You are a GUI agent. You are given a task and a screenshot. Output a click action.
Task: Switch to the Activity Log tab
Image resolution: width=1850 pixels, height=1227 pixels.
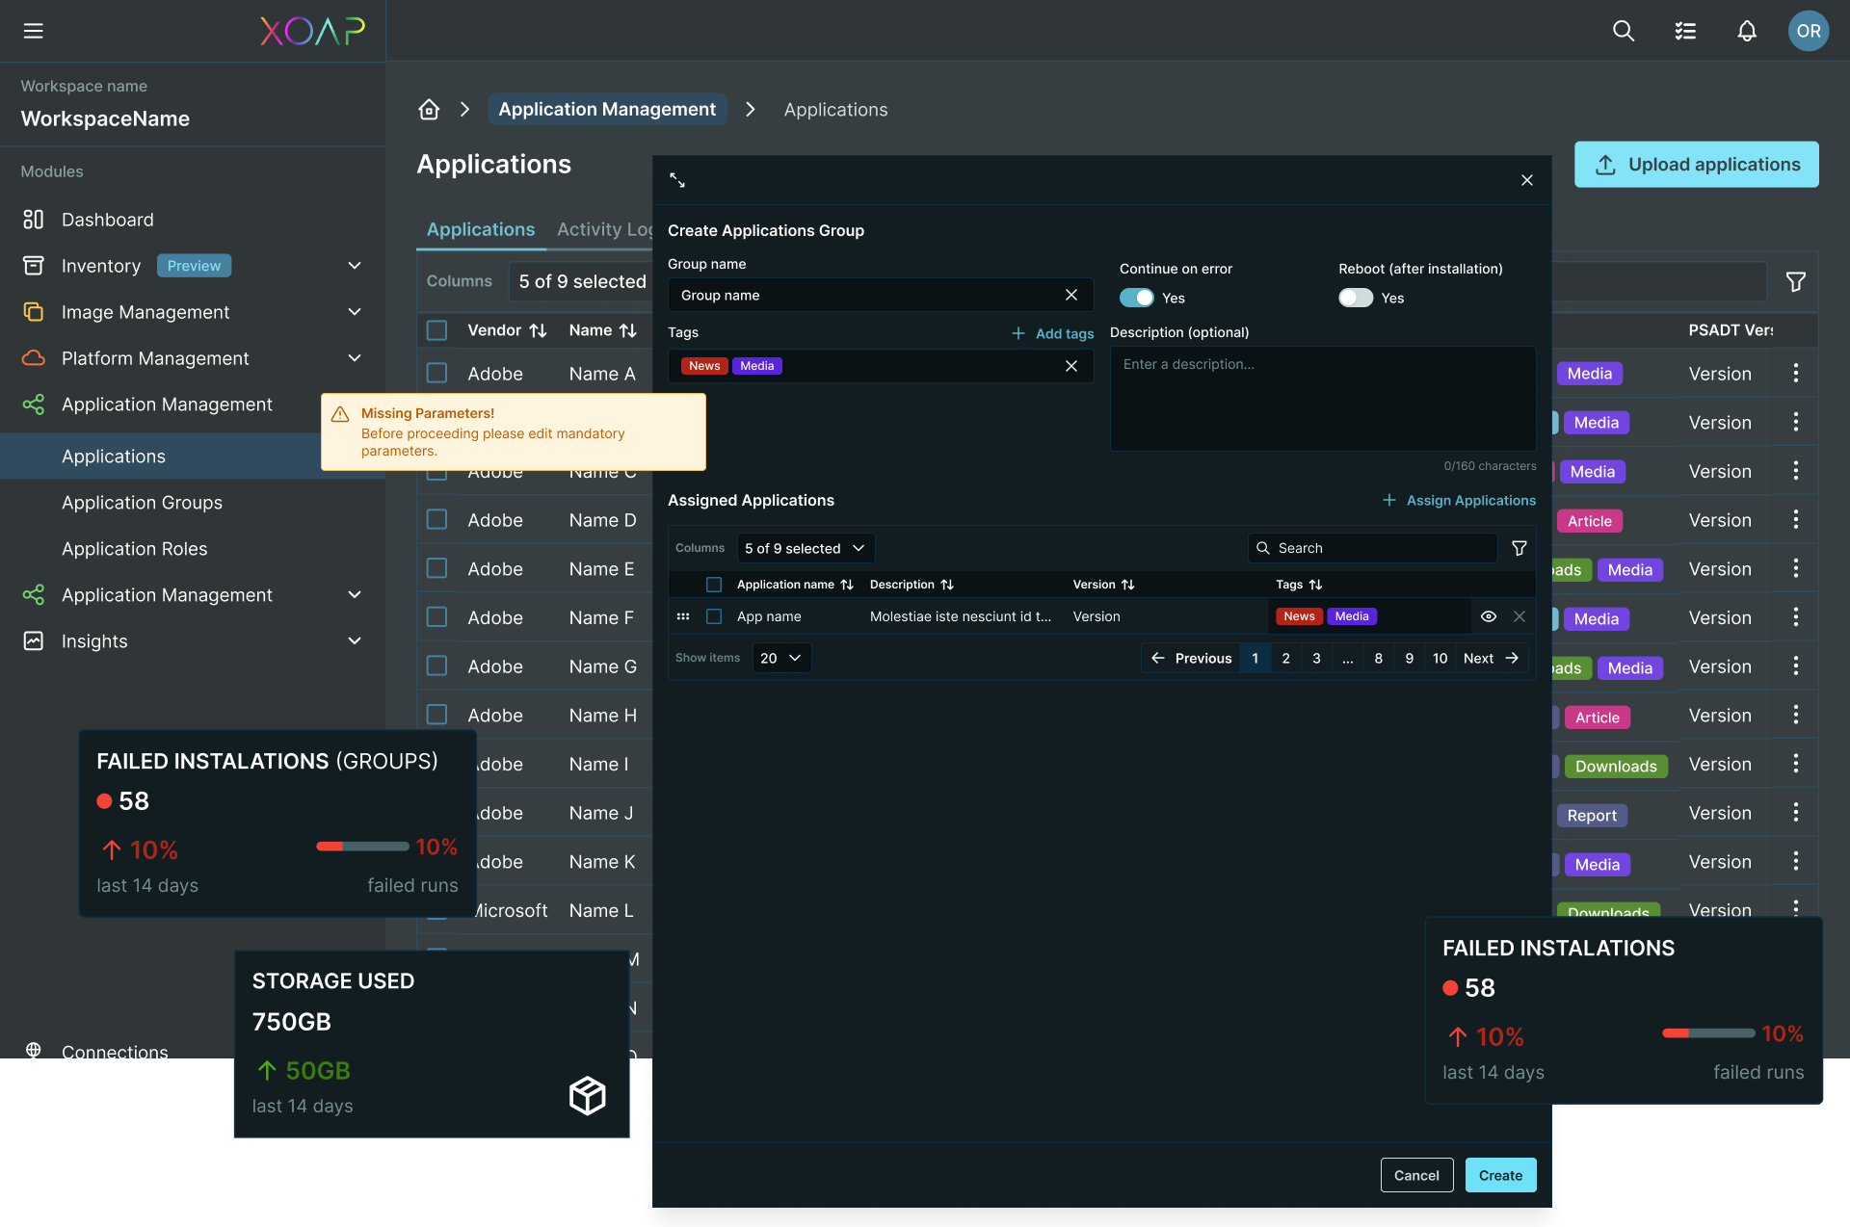pyautogui.click(x=605, y=229)
